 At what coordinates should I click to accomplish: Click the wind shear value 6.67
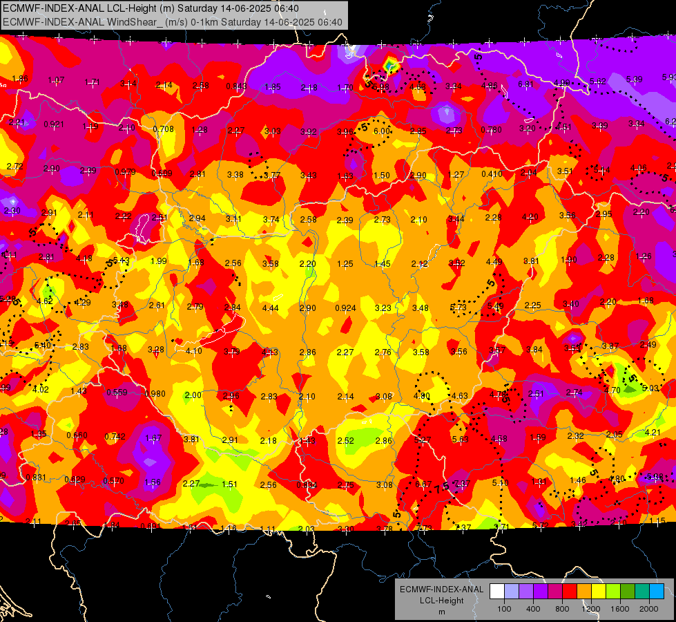423,484
